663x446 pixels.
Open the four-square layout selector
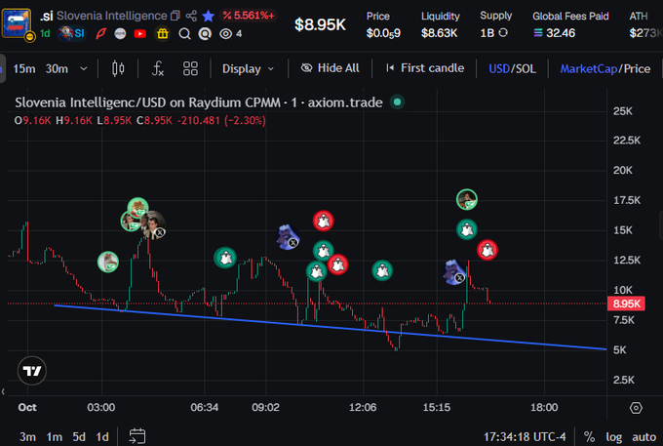(x=190, y=68)
